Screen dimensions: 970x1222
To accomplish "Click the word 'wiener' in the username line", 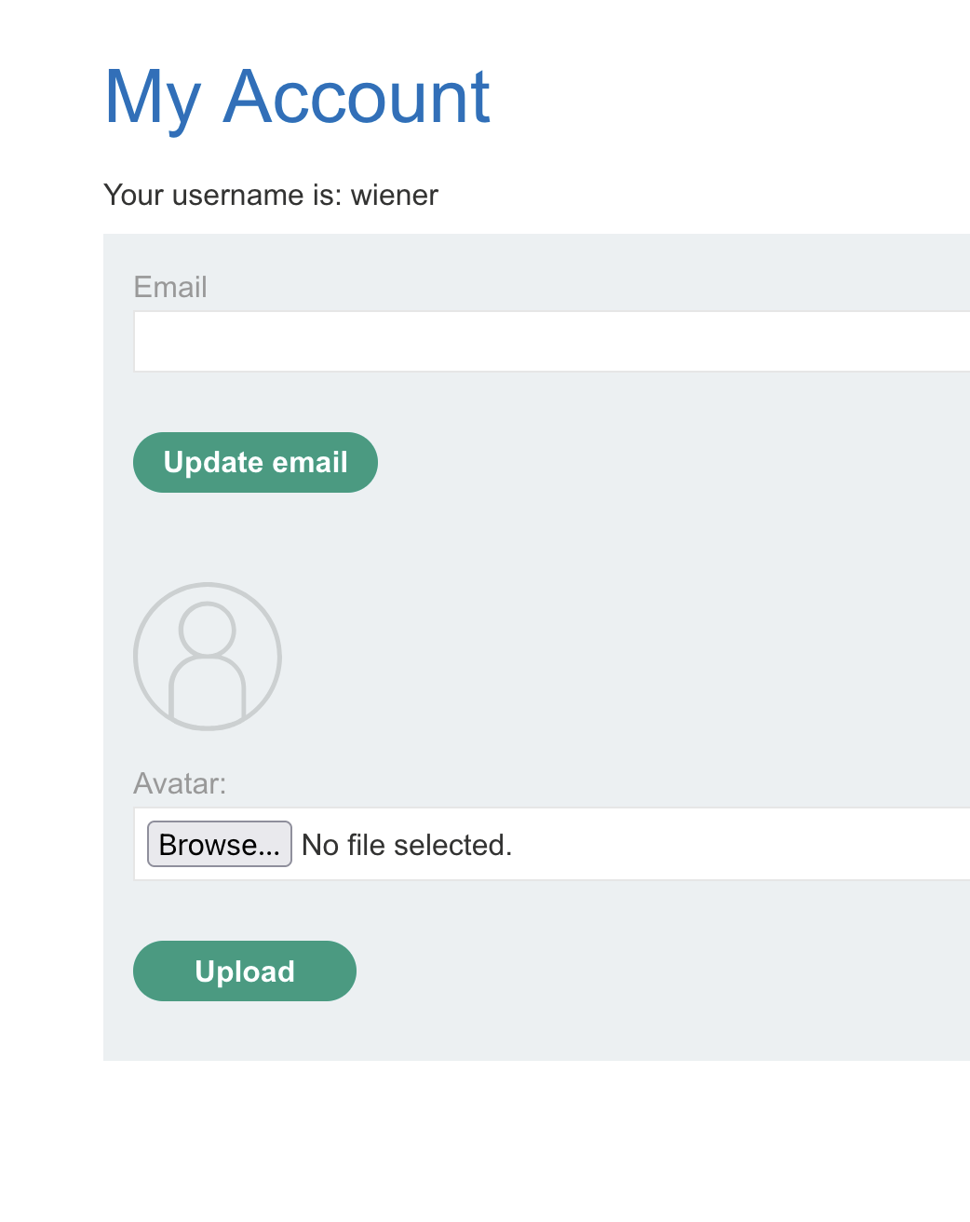I will tap(394, 195).
